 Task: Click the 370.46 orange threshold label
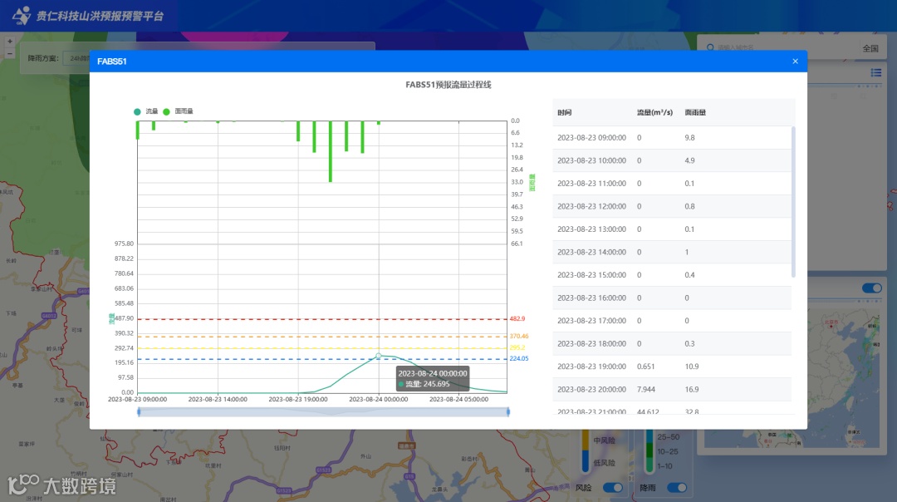pyautogui.click(x=519, y=336)
